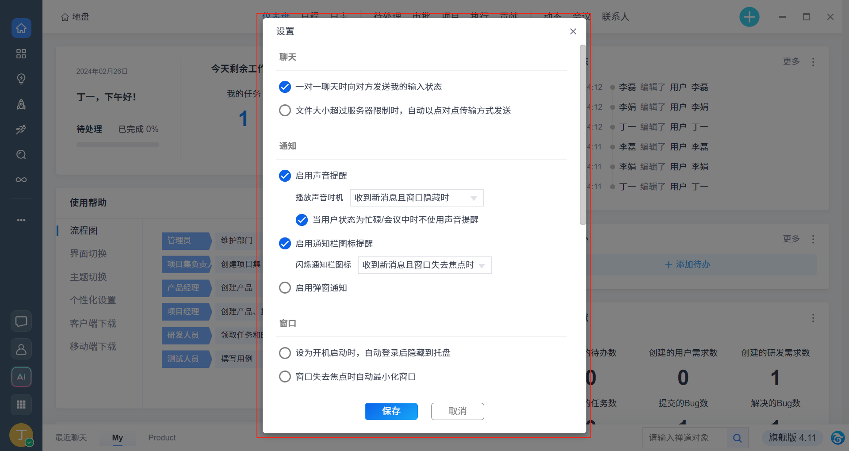
Task: Open the AI assistant icon in the sidebar
Action: click(x=21, y=377)
